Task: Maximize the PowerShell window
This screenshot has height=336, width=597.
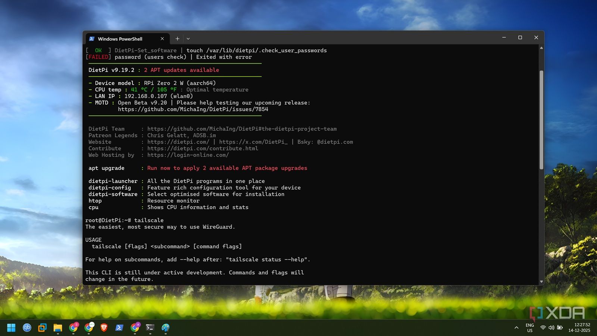Action: [x=520, y=37]
